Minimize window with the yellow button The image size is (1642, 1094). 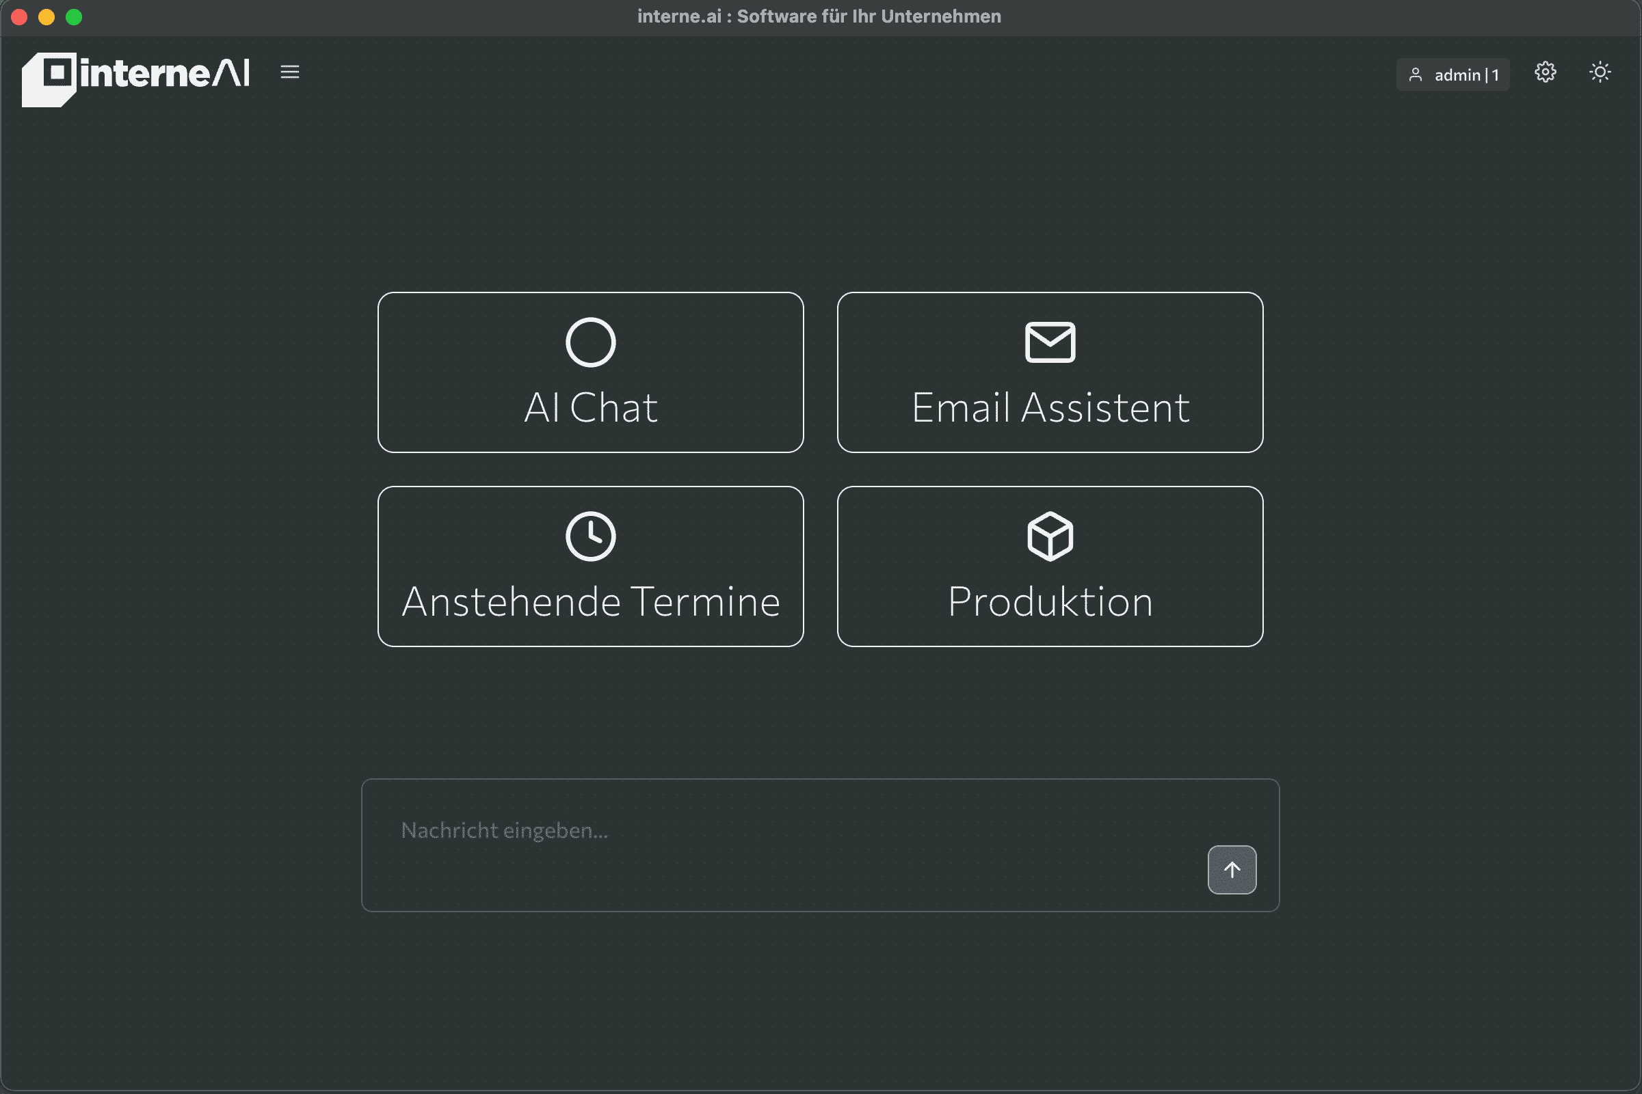point(47,17)
